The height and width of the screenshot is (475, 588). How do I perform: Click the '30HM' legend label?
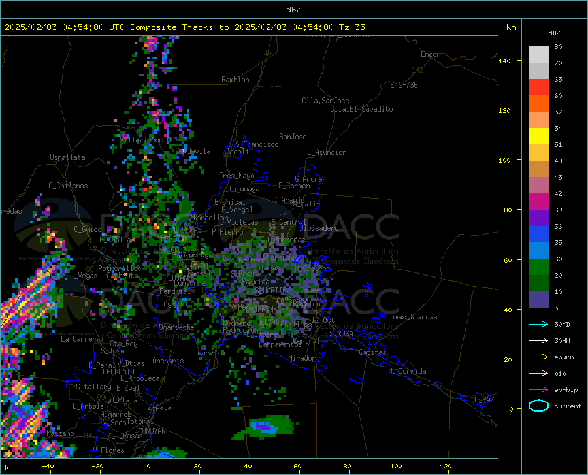[562, 340]
